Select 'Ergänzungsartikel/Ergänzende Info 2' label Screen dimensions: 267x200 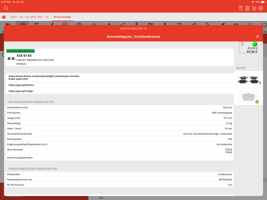click(28, 144)
